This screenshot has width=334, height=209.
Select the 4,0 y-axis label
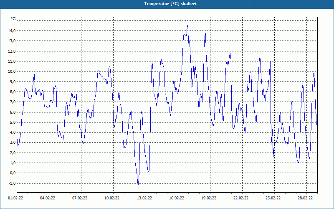click(13, 133)
